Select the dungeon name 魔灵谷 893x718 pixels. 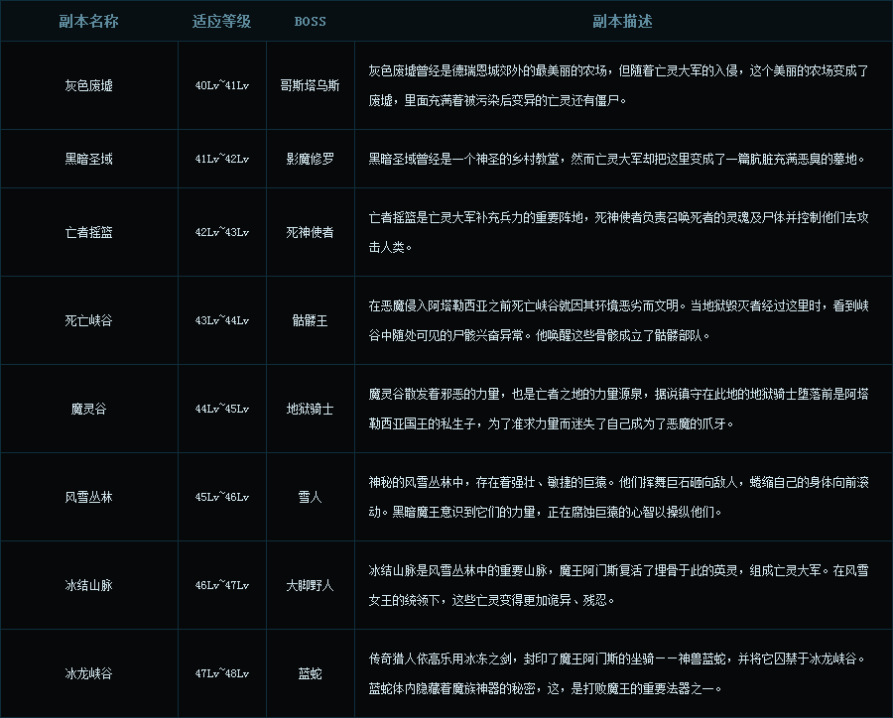89,409
